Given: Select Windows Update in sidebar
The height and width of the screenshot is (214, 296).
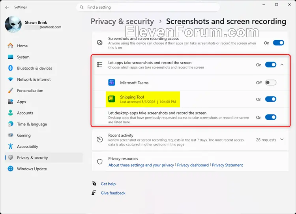Looking at the screenshot, I should click(x=44, y=169).
